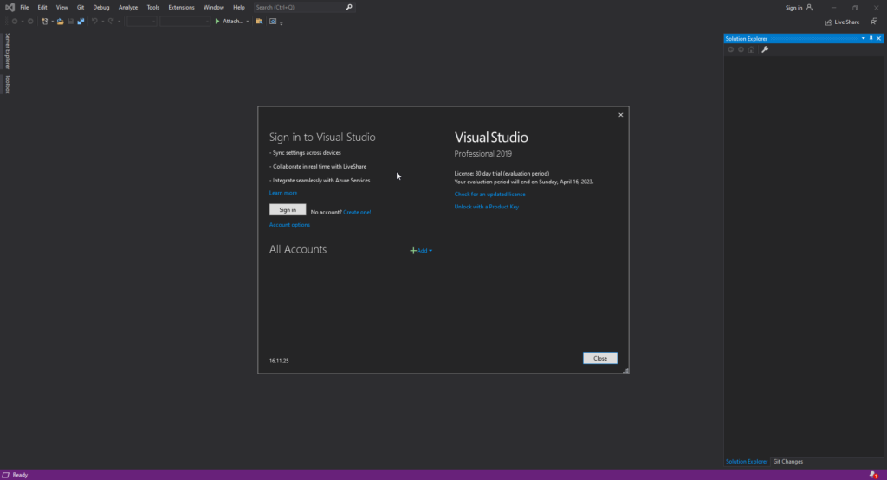Expand the Redo history dropdown arrow

(x=119, y=22)
